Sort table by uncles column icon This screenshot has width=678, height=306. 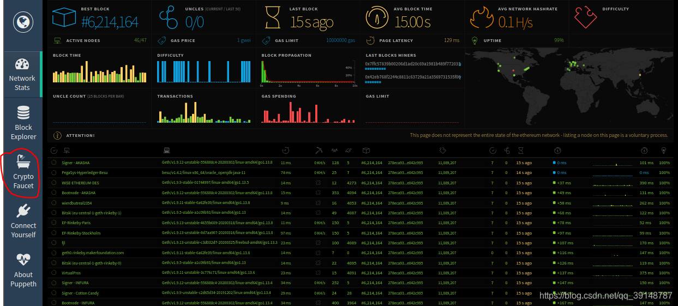click(x=506, y=151)
